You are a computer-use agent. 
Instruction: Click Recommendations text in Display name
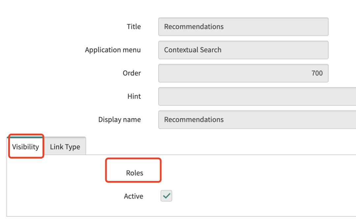click(x=194, y=120)
